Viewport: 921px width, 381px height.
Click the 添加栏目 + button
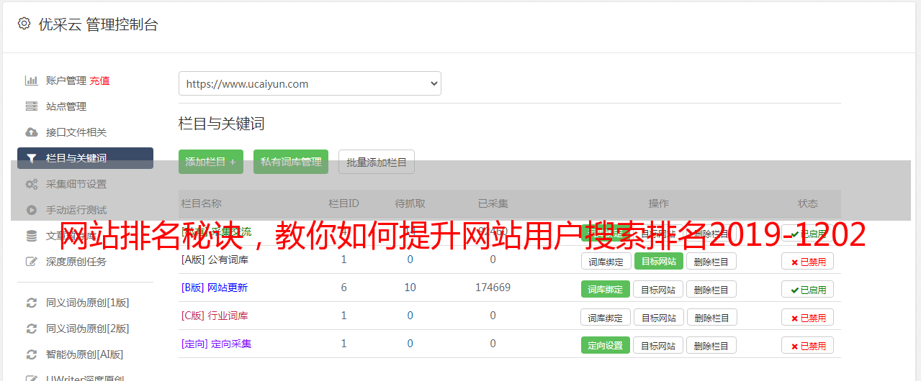click(211, 162)
